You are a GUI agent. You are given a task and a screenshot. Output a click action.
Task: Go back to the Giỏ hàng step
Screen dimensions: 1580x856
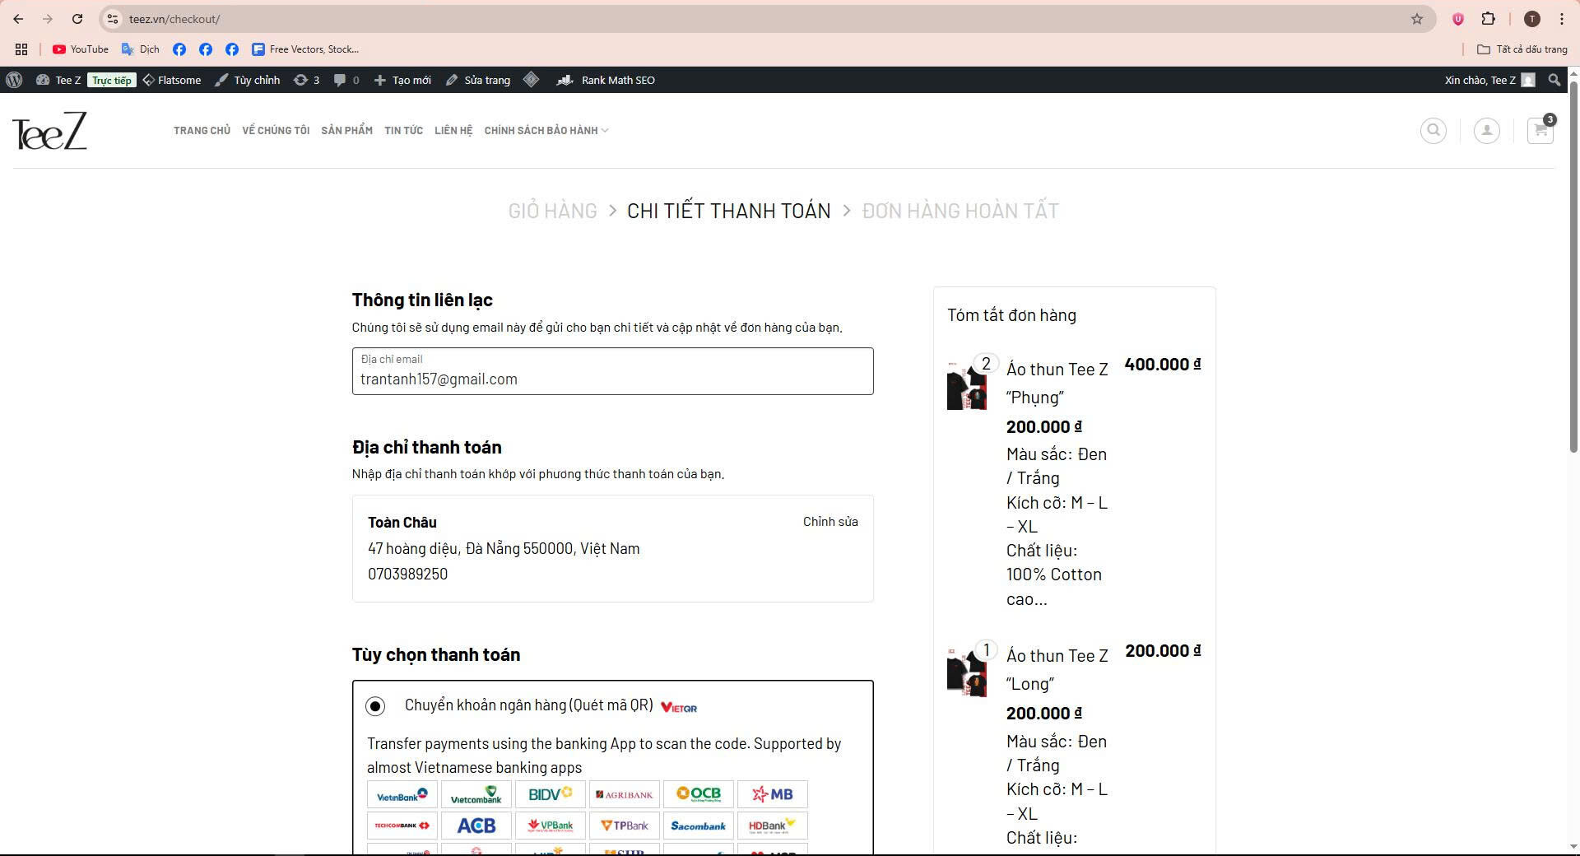[552, 211]
